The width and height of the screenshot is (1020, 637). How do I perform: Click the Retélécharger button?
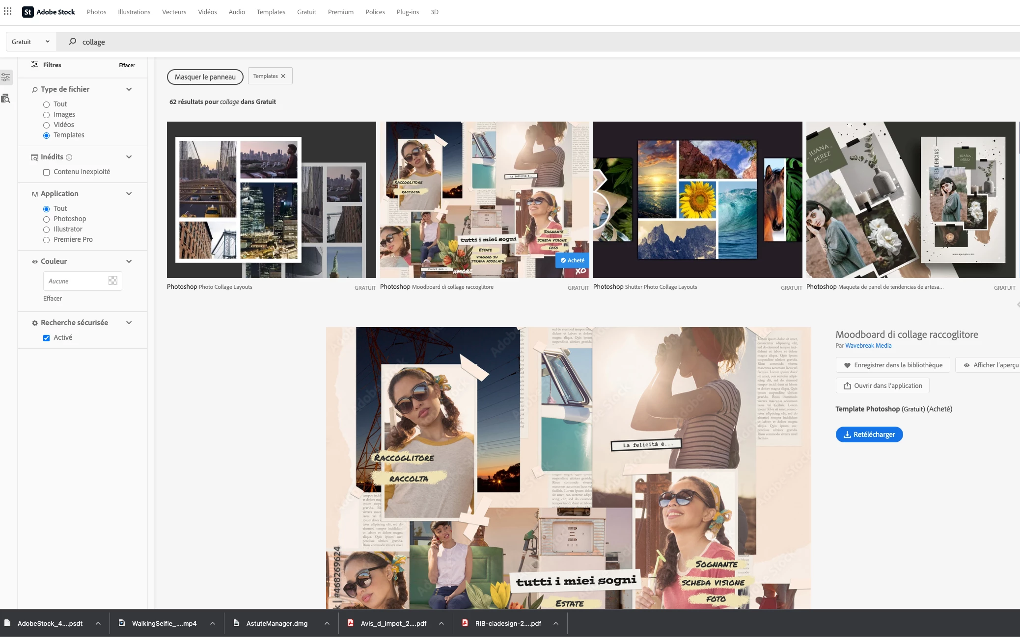[x=869, y=434]
